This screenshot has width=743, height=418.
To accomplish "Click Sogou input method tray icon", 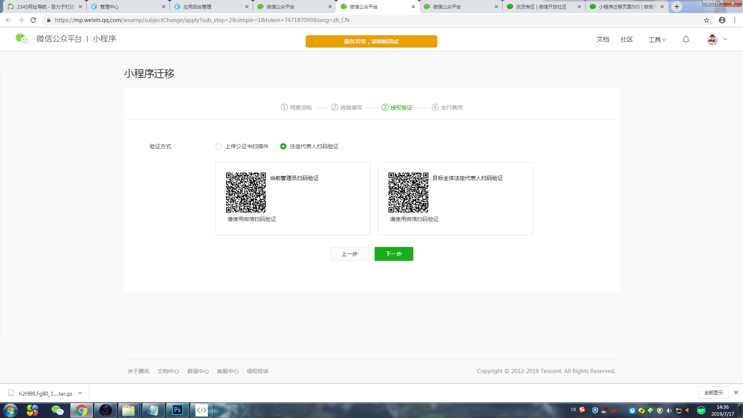I will (x=582, y=409).
